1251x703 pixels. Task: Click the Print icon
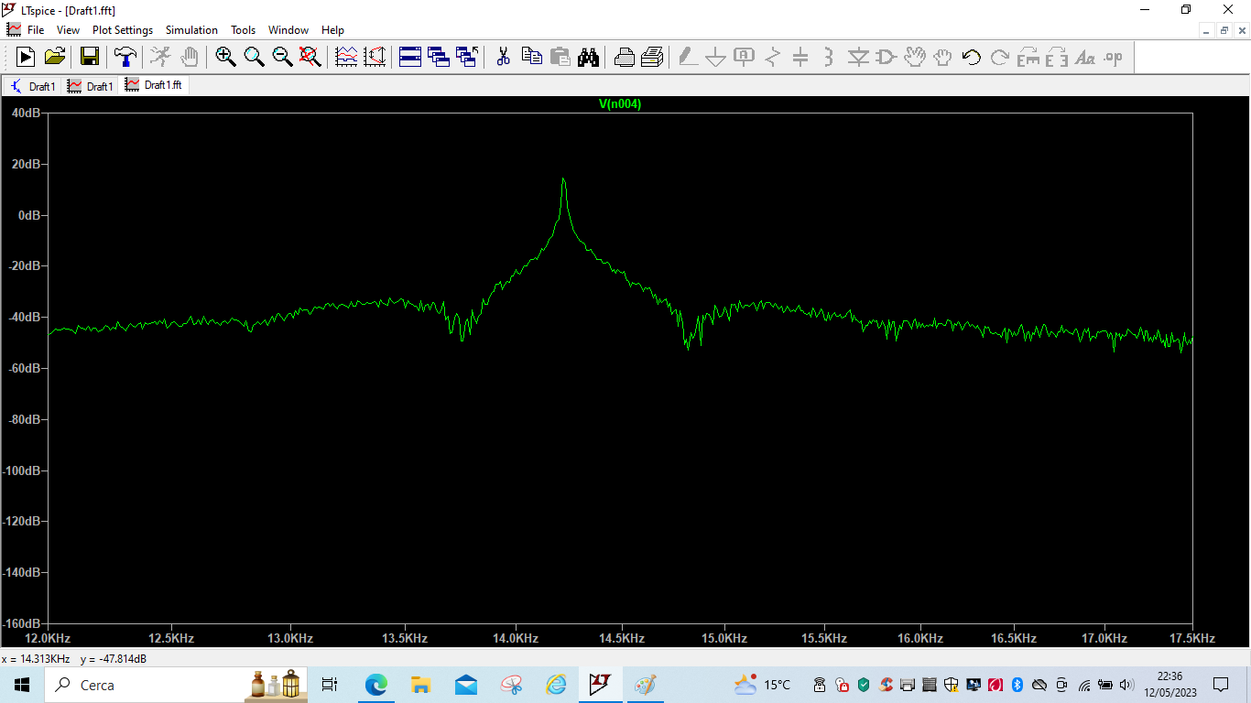coord(624,57)
